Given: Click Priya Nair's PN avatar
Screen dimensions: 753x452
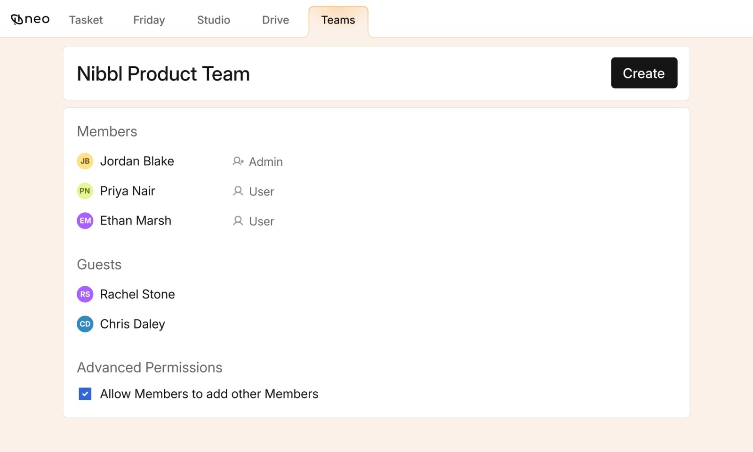Looking at the screenshot, I should [x=85, y=191].
